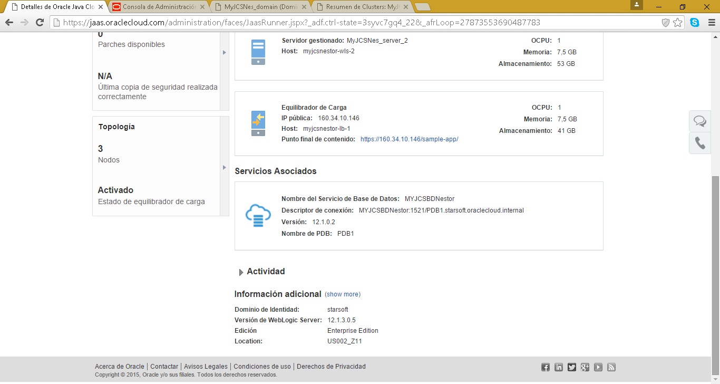Click the live chat icon on right edge
Viewport: 720px width, 384px height.
(700, 121)
